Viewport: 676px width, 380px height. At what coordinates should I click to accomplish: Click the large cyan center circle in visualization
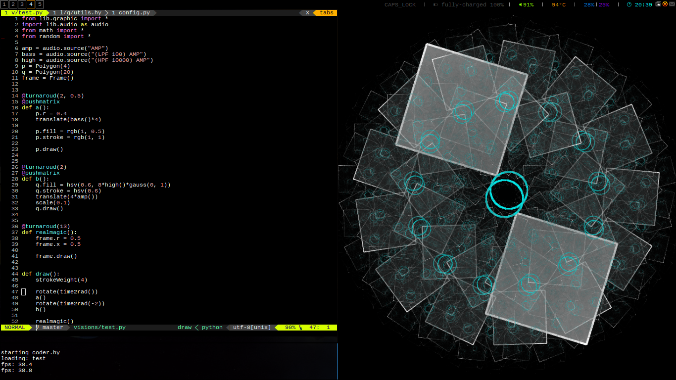point(506,195)
